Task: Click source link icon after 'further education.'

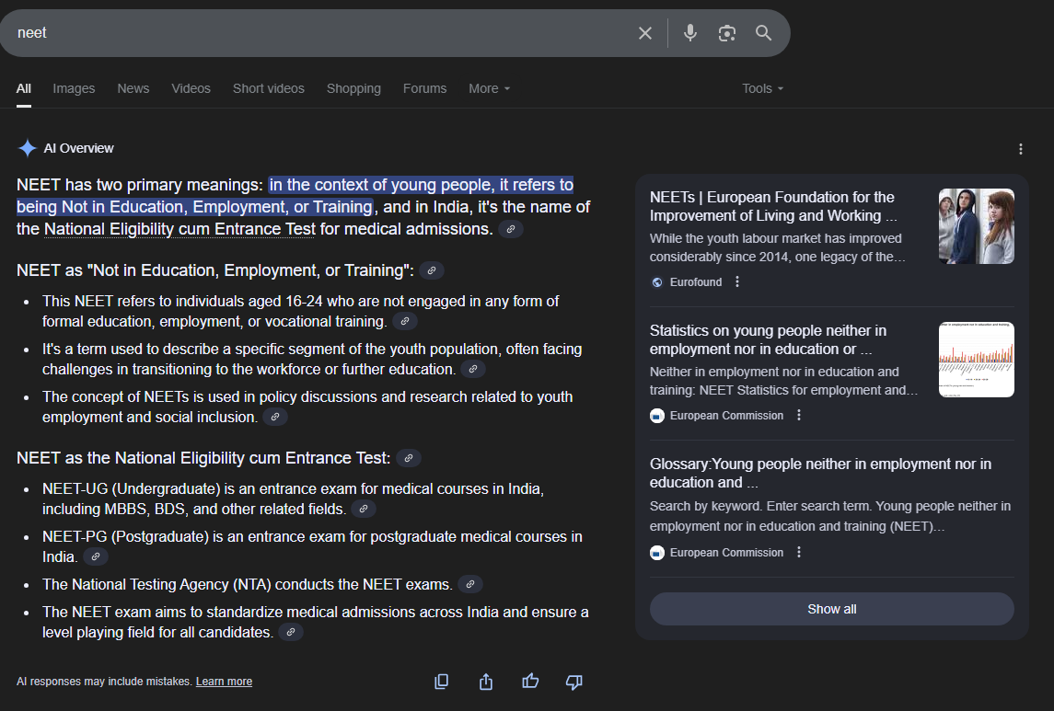Action: (473, 369)
